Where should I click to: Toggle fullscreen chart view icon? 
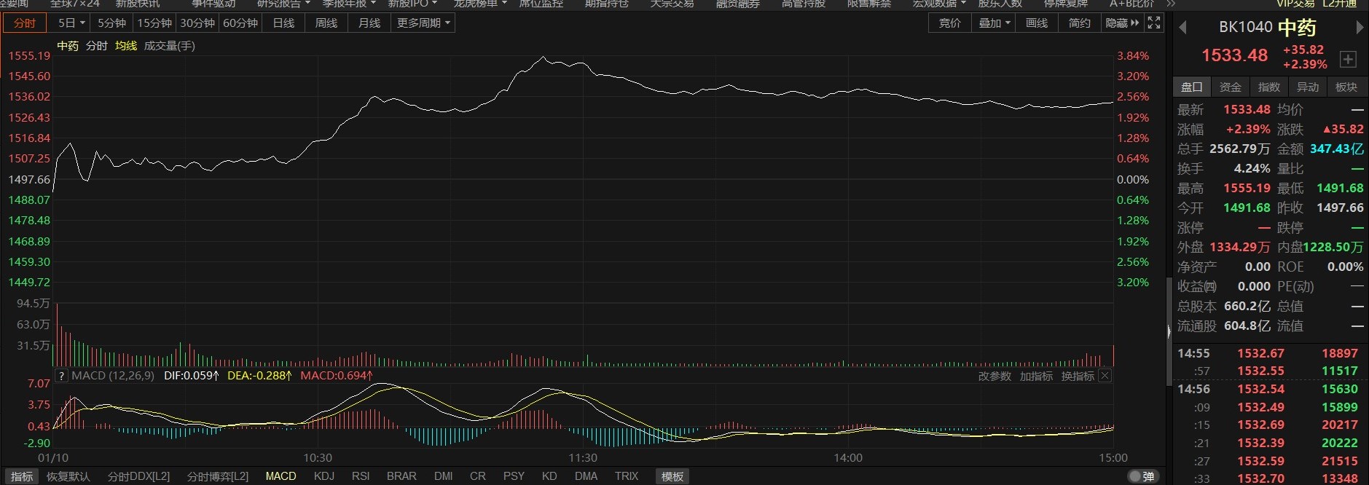point(1154,23)
